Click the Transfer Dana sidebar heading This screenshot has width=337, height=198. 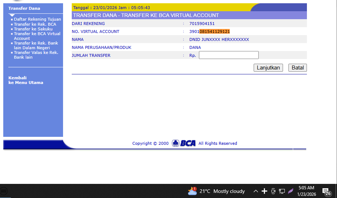pyautogui.click(x=24, y=8)
